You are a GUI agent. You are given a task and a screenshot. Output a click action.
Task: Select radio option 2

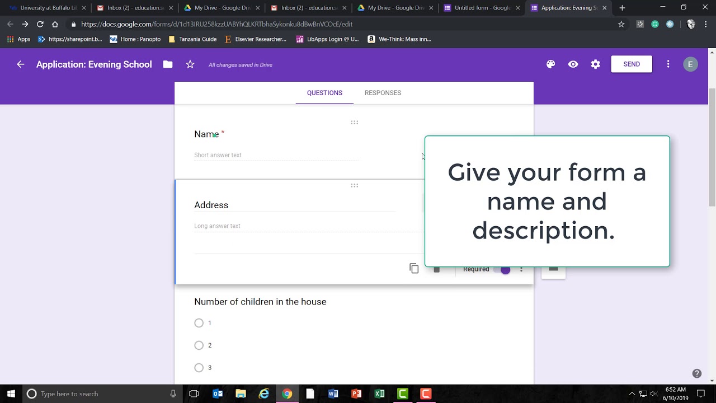point(199,345)
